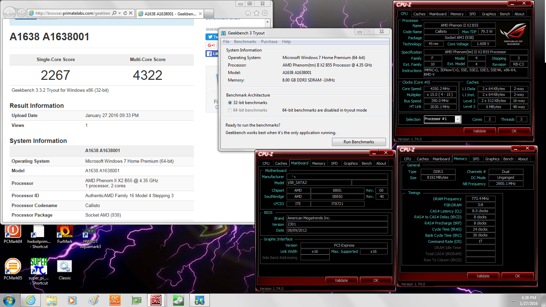Open Classic desktop icon

coord(65,269)
